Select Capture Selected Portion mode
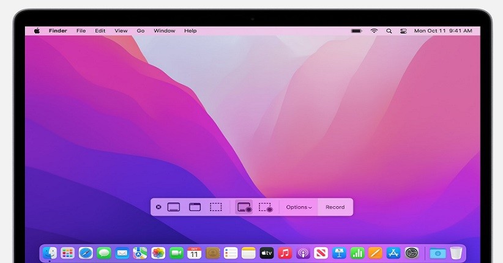The width and height of the screenshot is (503, 263). tap(216, 207)
